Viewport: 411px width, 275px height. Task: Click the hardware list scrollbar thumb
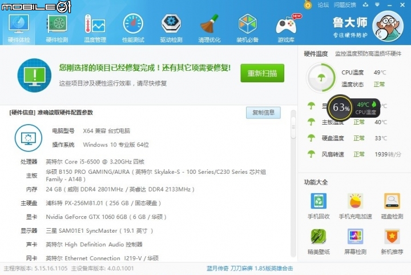pos(293,127)
